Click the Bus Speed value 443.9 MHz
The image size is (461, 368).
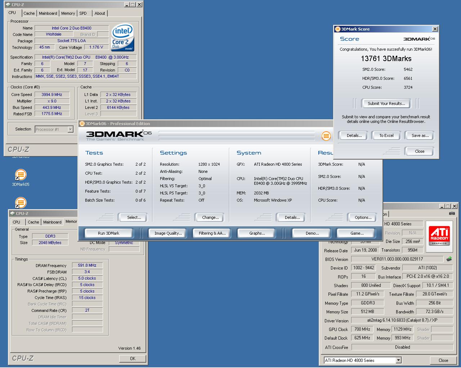coord(52,107)
